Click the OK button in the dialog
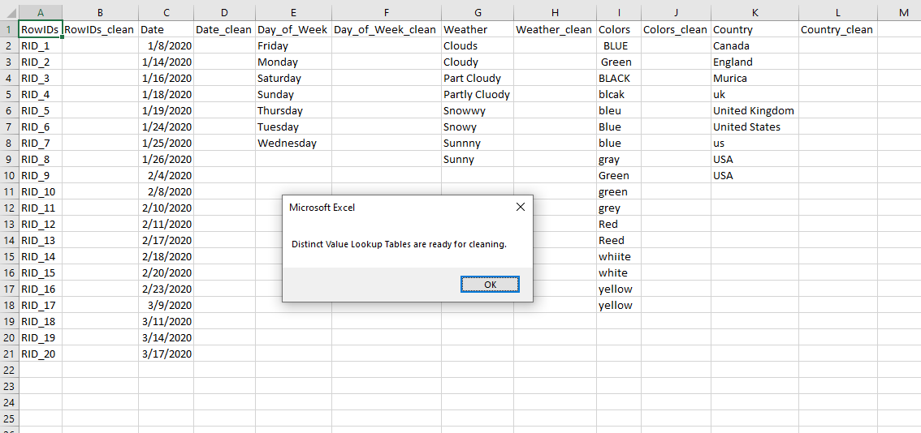 point(490,285)
